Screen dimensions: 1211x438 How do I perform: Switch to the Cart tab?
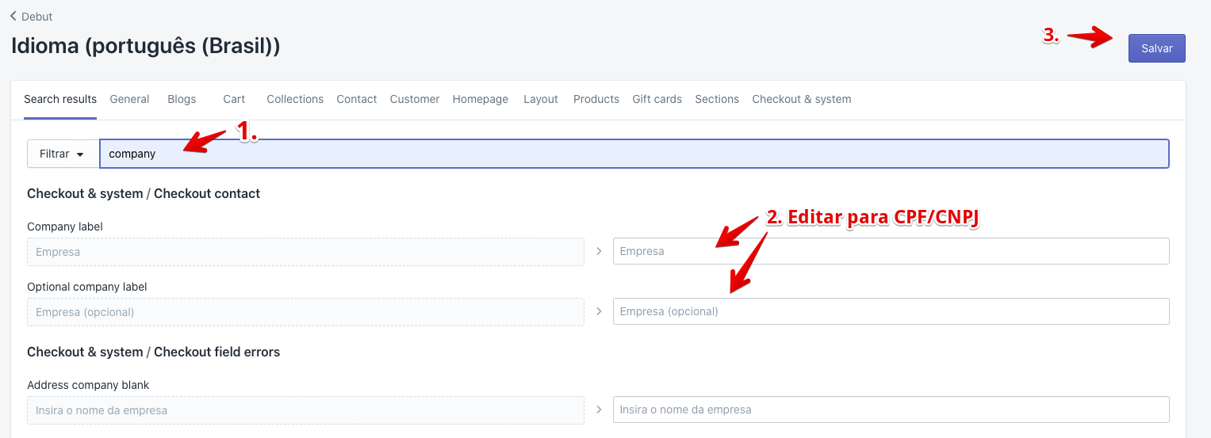click(x=234, y=99)
